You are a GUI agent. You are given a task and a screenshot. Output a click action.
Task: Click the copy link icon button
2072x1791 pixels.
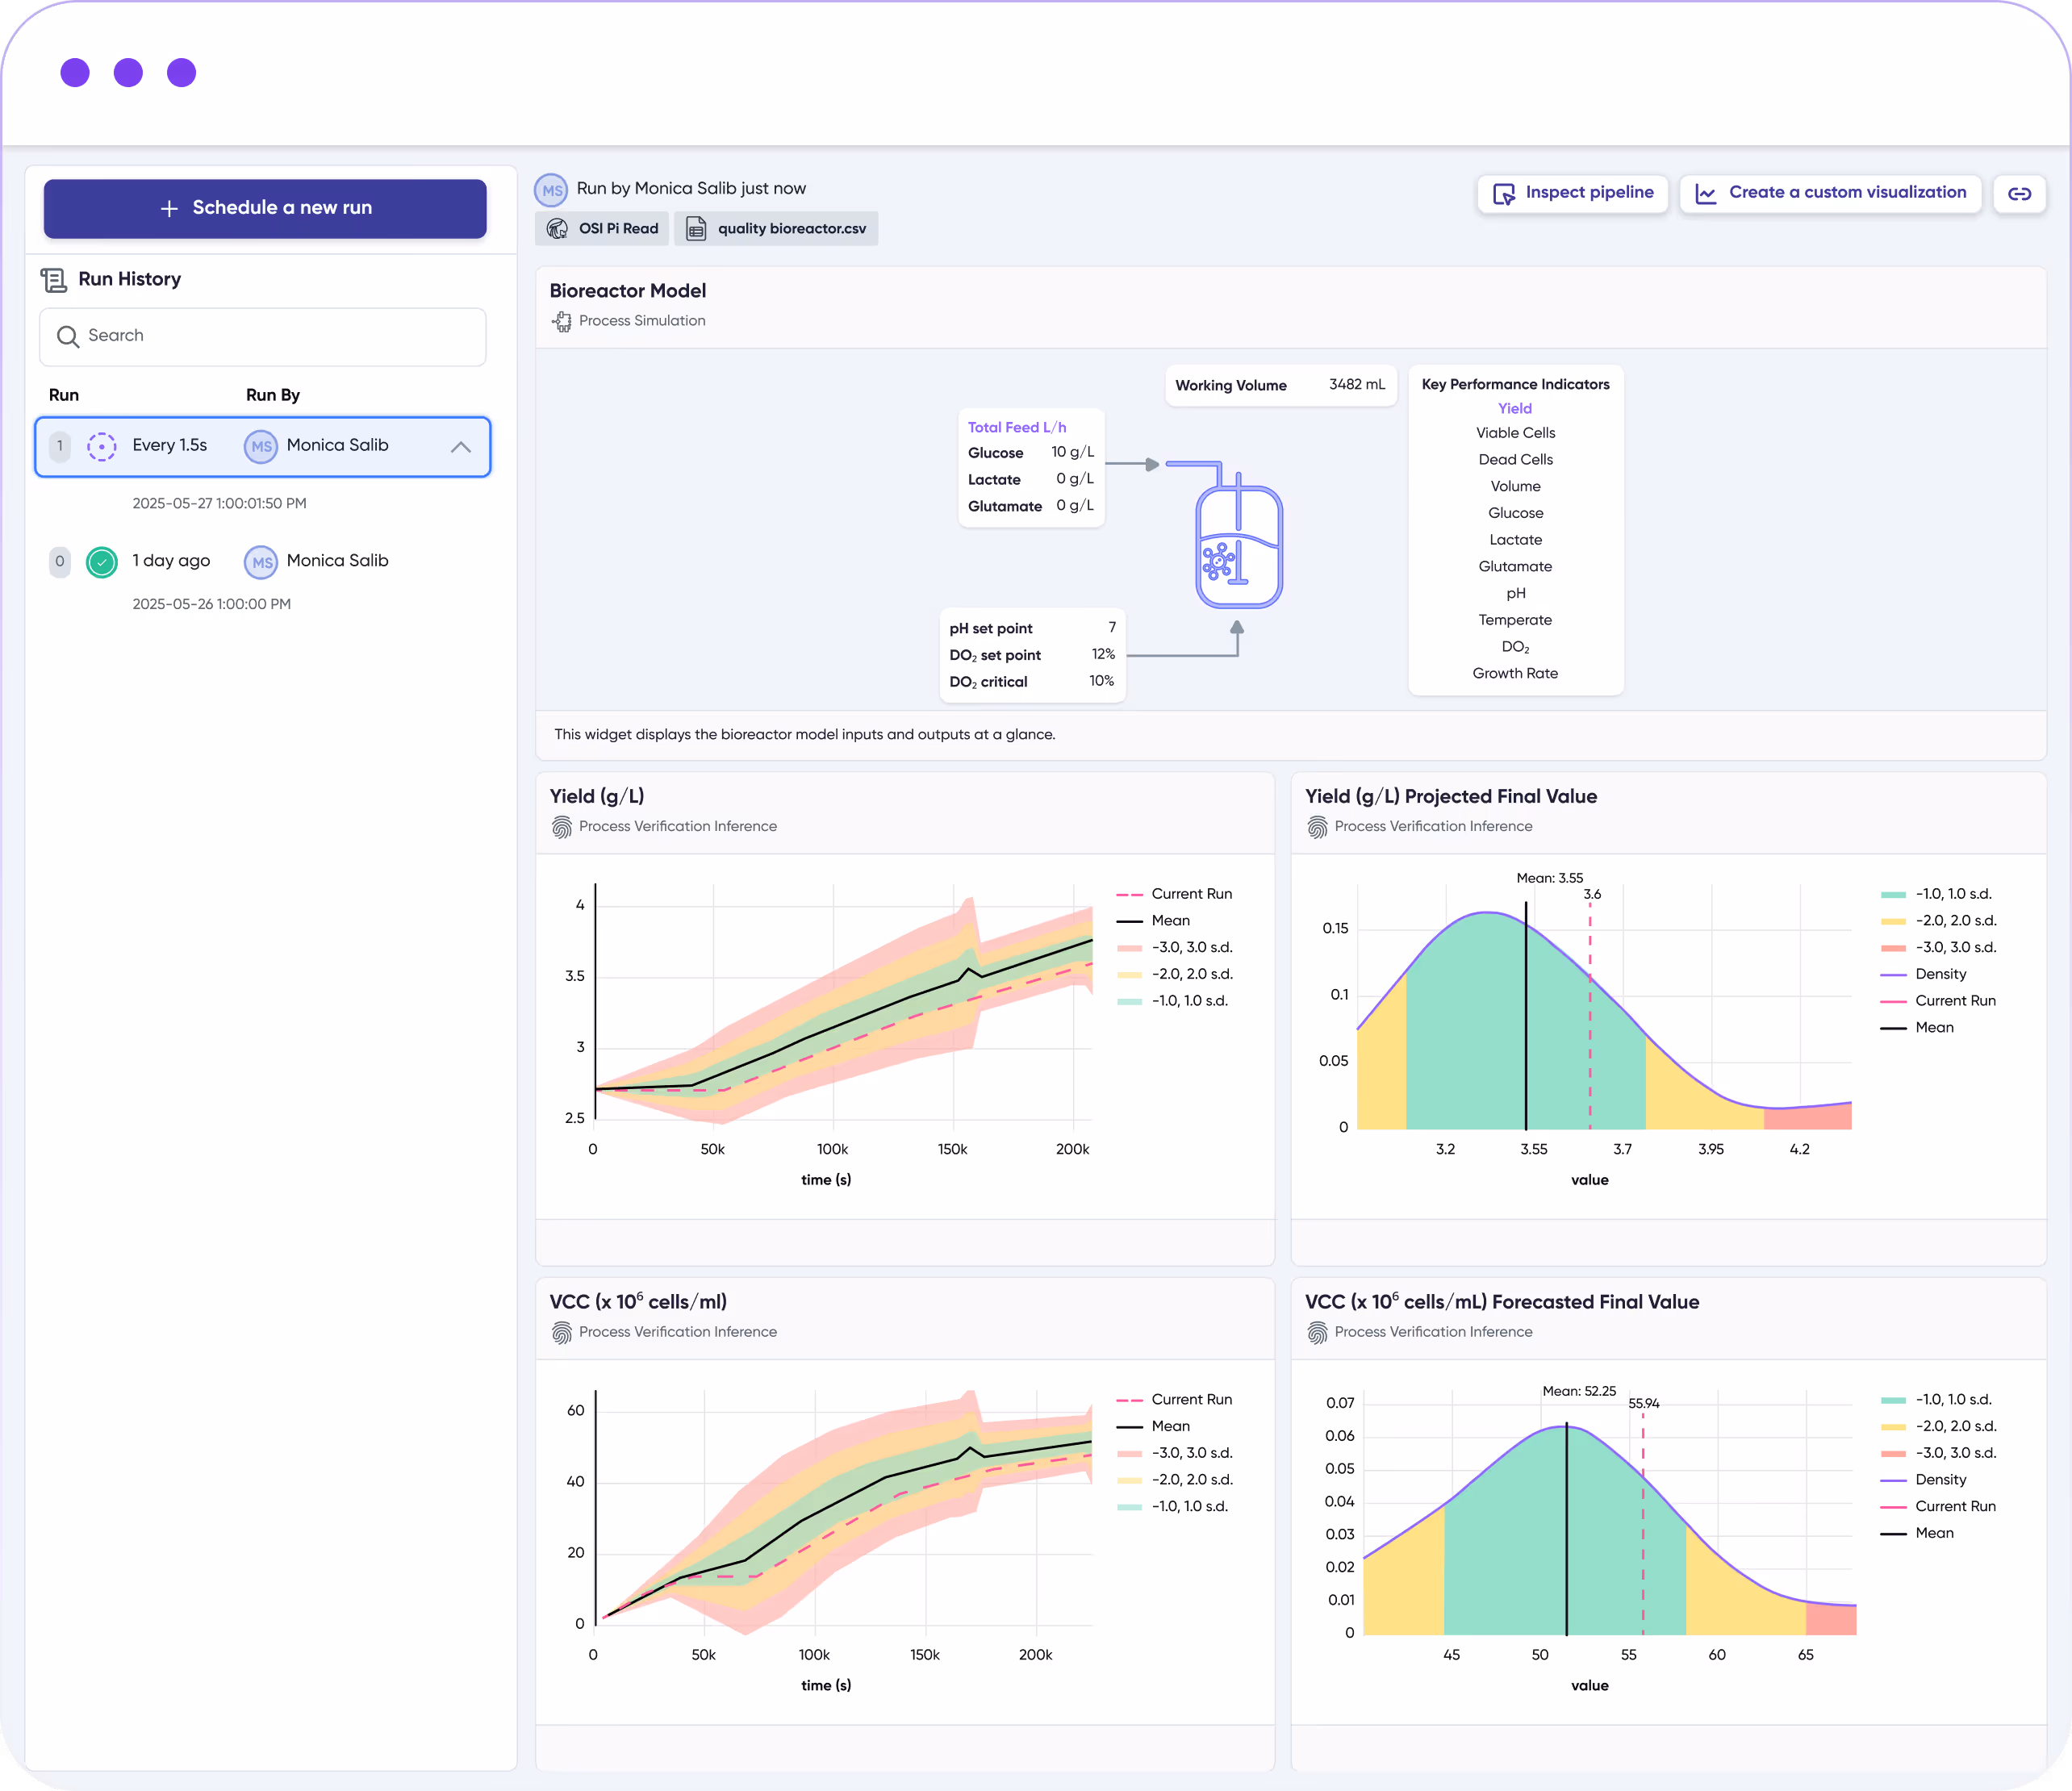pos(2018,194)
